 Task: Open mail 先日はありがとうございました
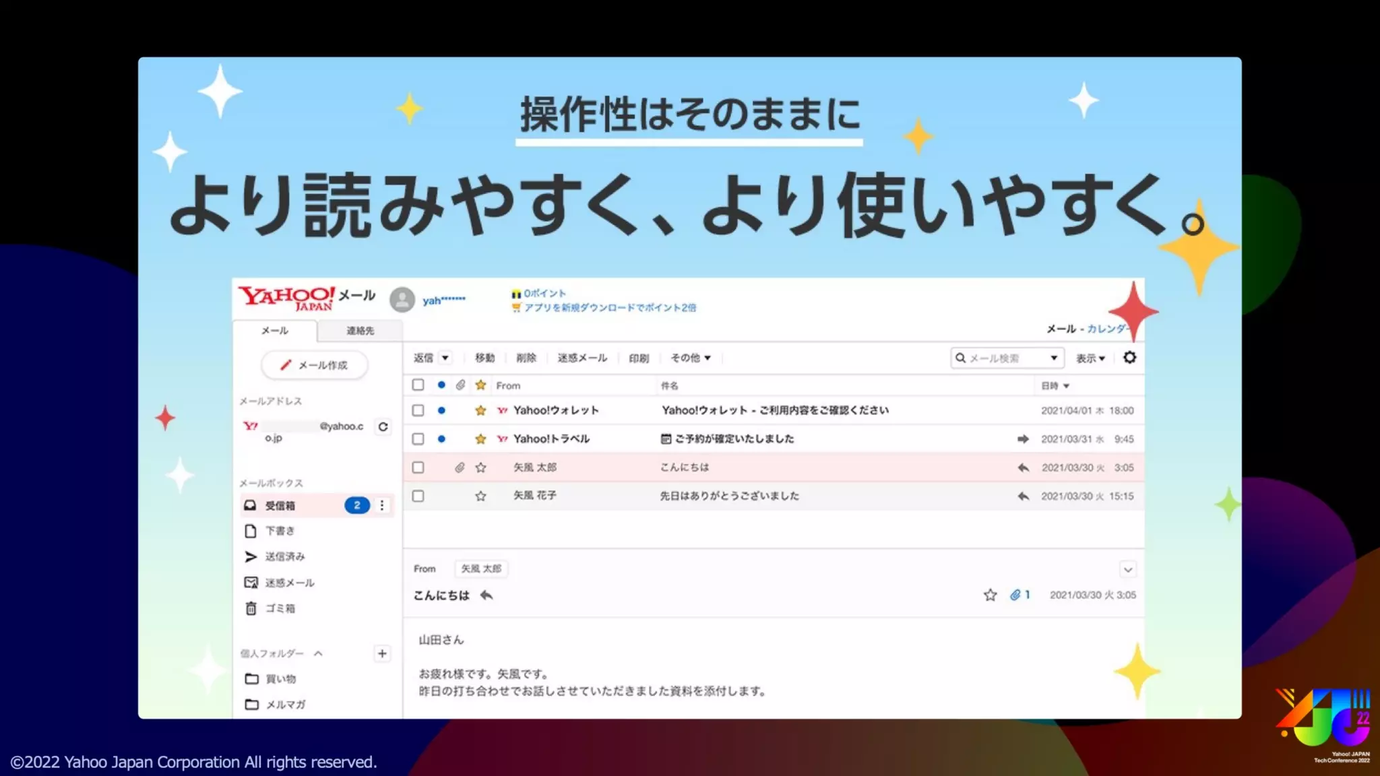729,496
